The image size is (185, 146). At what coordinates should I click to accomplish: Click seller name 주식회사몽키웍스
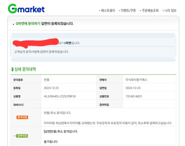[136, 80]
